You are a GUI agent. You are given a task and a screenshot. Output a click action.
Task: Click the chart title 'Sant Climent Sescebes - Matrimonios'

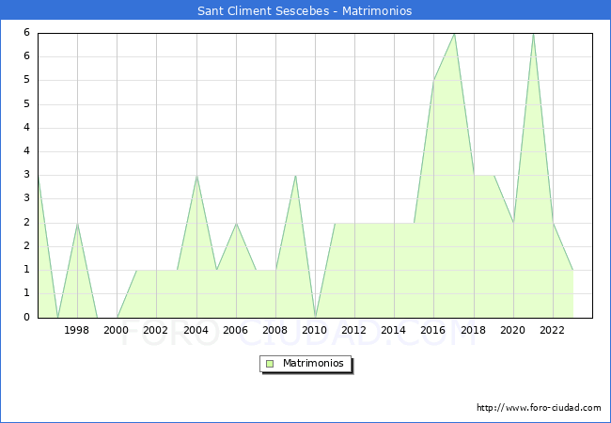pyautogui.click(x=305, y=10)
